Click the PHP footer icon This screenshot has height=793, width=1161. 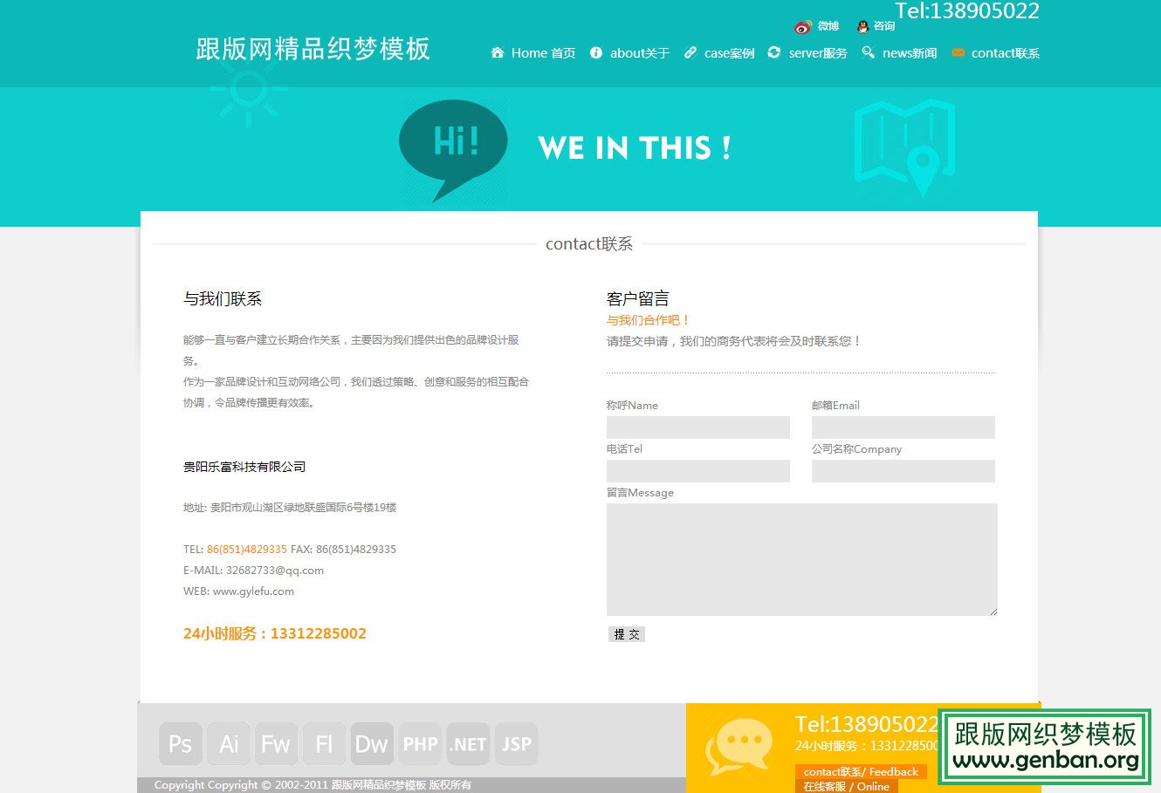420,743
